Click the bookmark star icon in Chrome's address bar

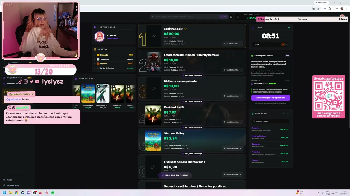tap(318, 8)
